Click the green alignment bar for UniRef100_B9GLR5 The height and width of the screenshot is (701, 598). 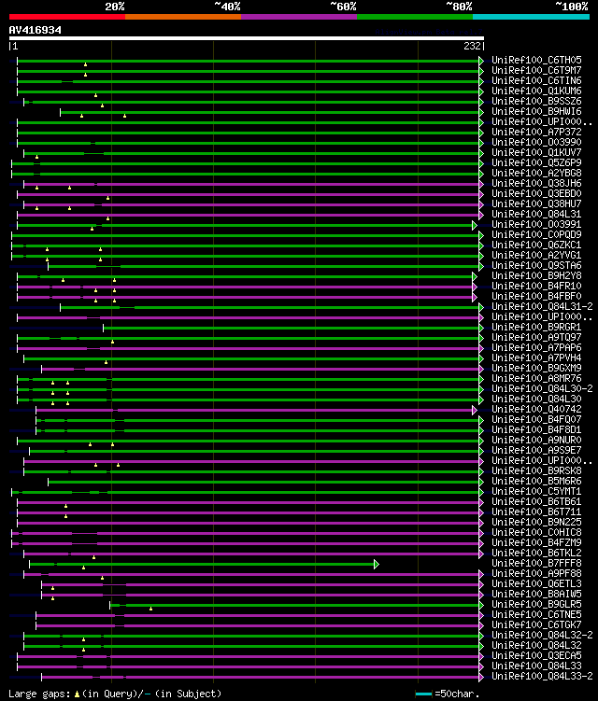click(294, 606)
